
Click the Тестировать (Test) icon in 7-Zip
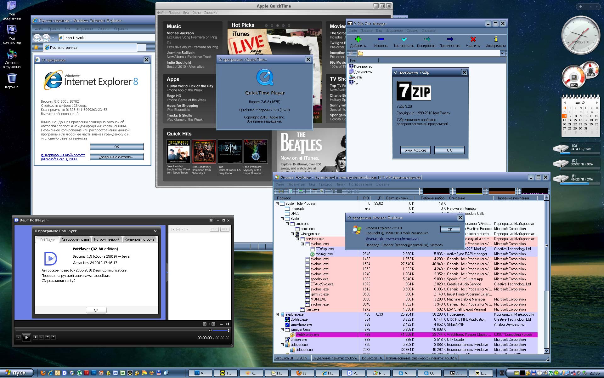click(x=404, y=39)
